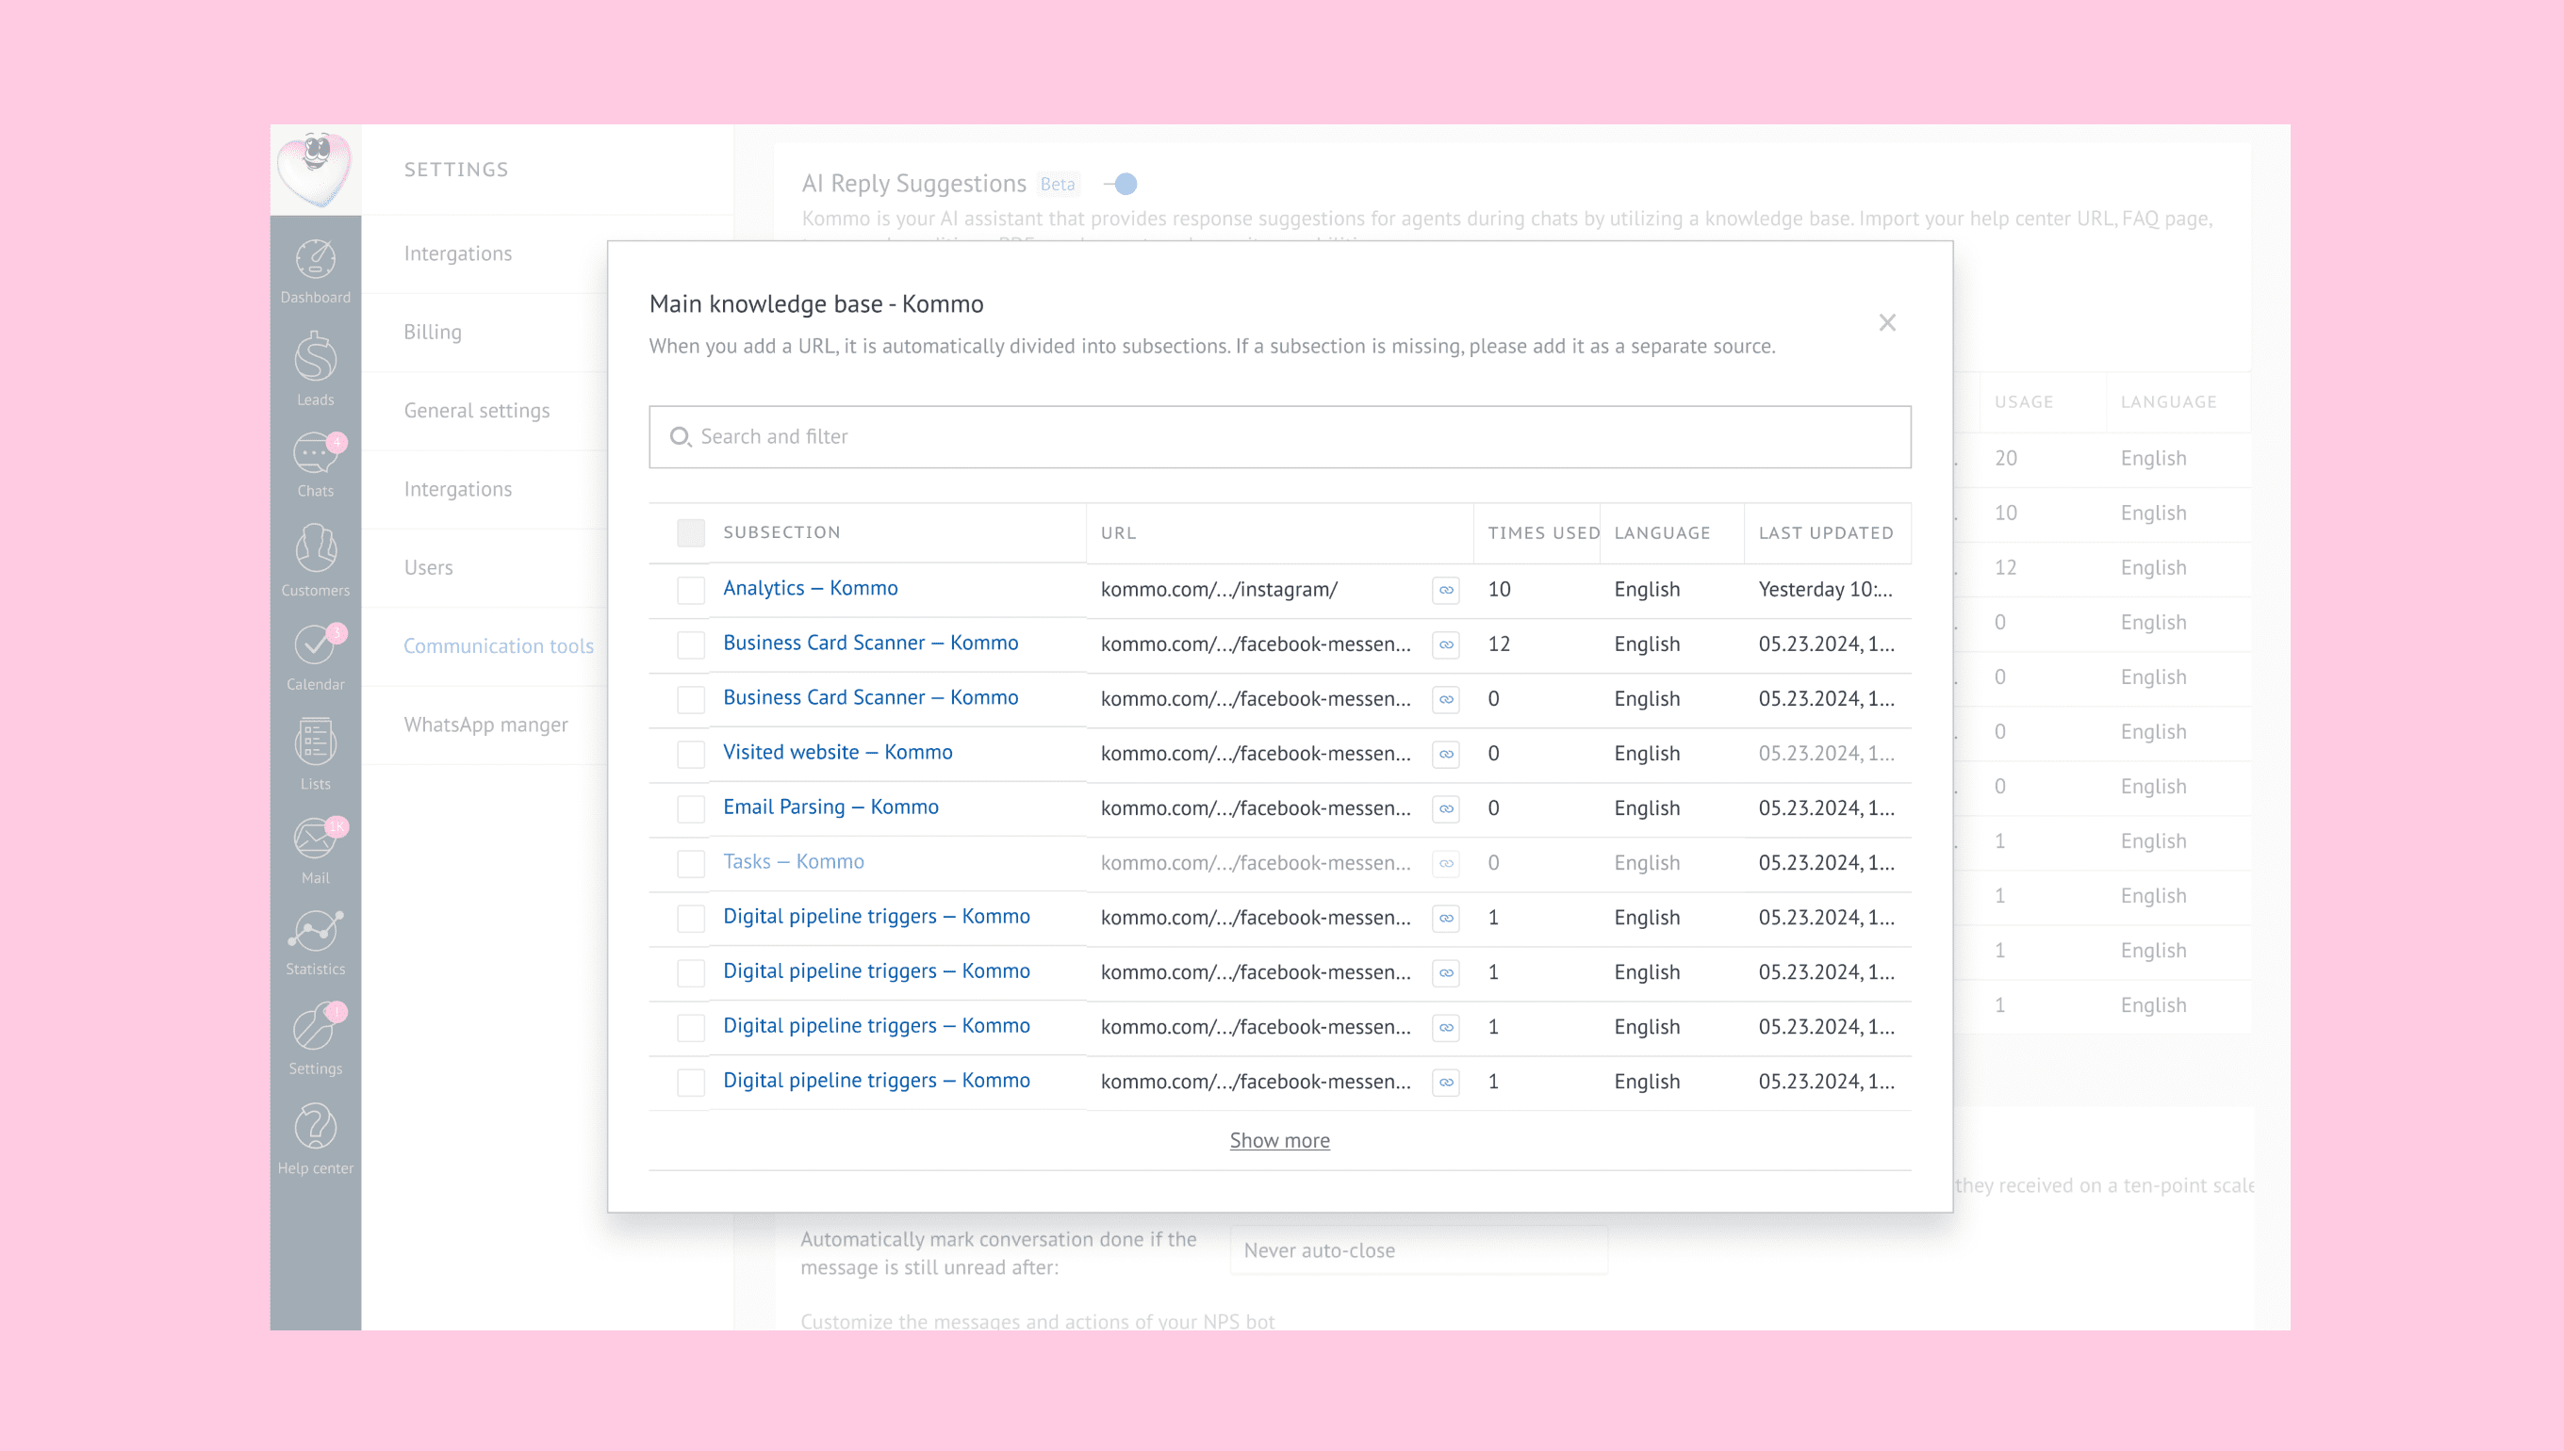Click link icon on Visited website row
Viewport: 2564px width, 1451px height.
[1445, 754]
